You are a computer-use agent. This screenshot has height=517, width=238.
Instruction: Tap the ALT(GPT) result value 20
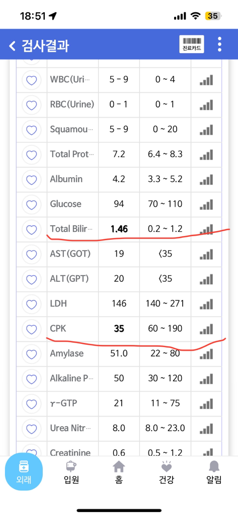pos(119,279)
